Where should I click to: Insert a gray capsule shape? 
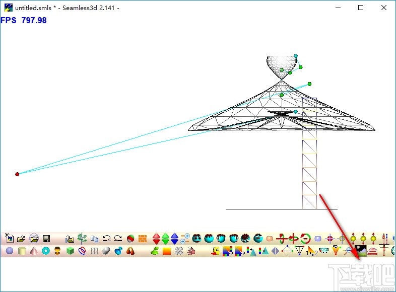coord(106,251)
